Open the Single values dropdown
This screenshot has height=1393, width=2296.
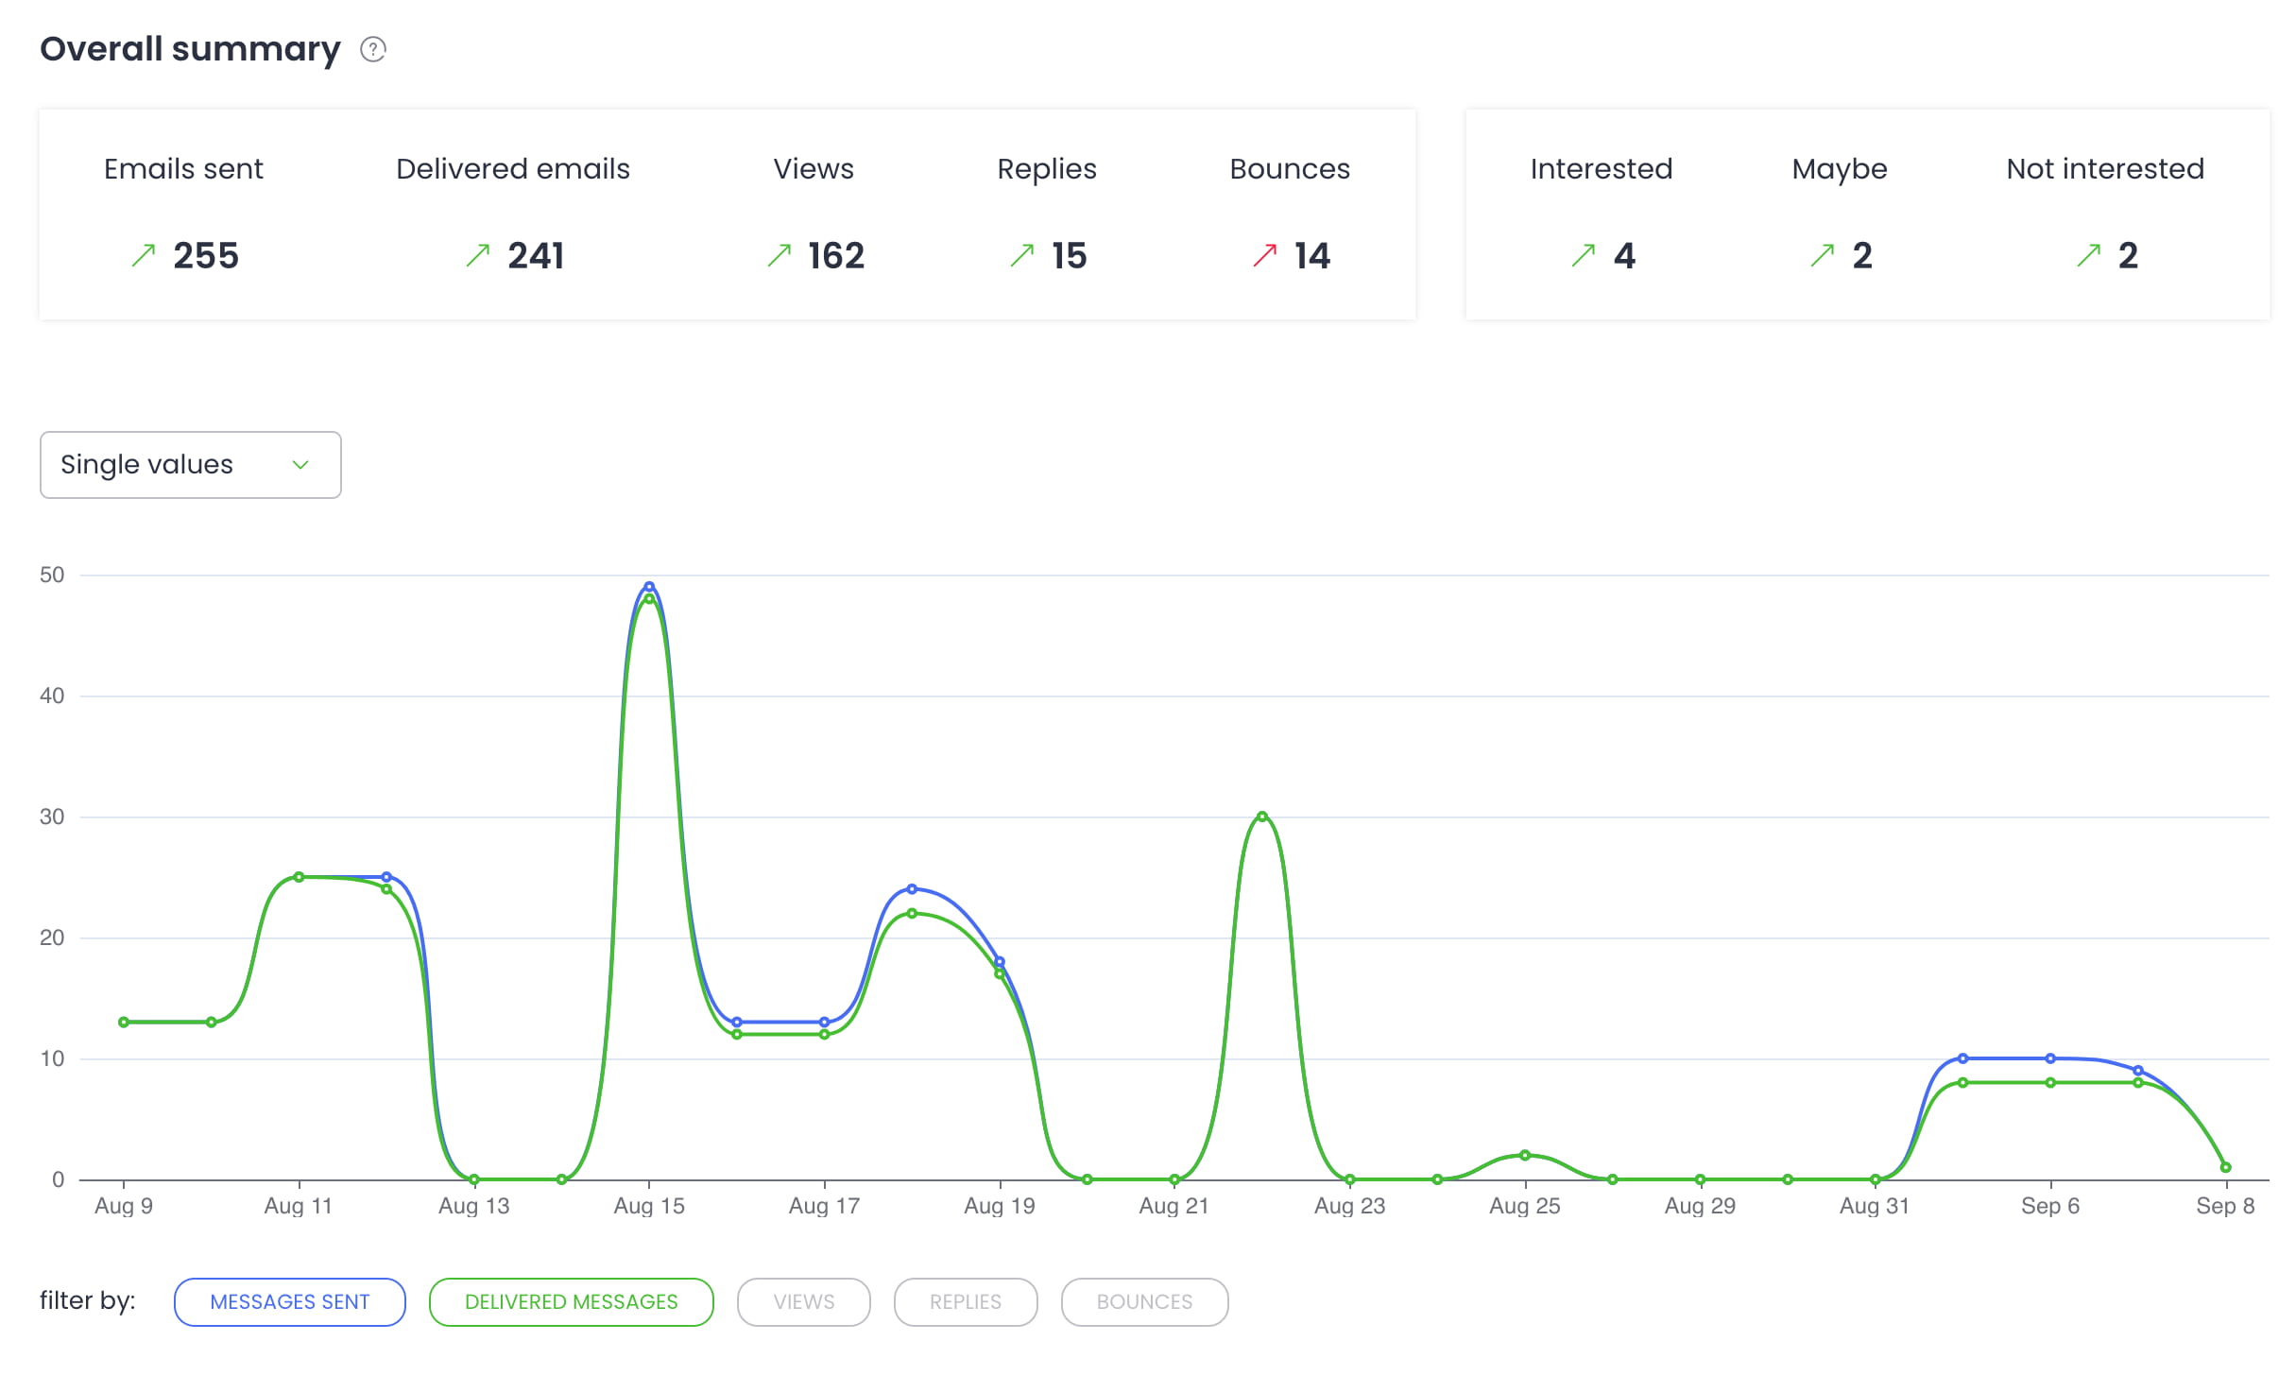click(190, 465)
